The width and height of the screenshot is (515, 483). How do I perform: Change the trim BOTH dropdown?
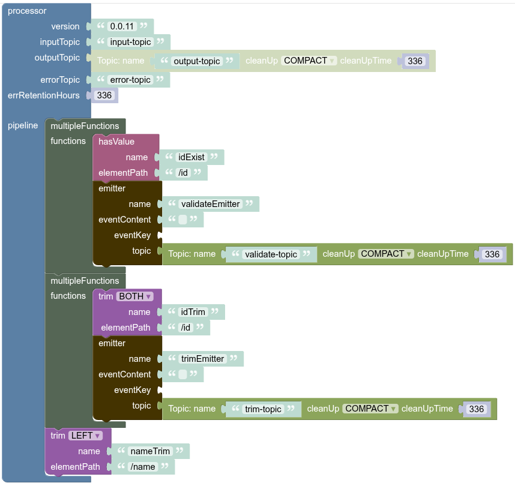tap(134, 296)
